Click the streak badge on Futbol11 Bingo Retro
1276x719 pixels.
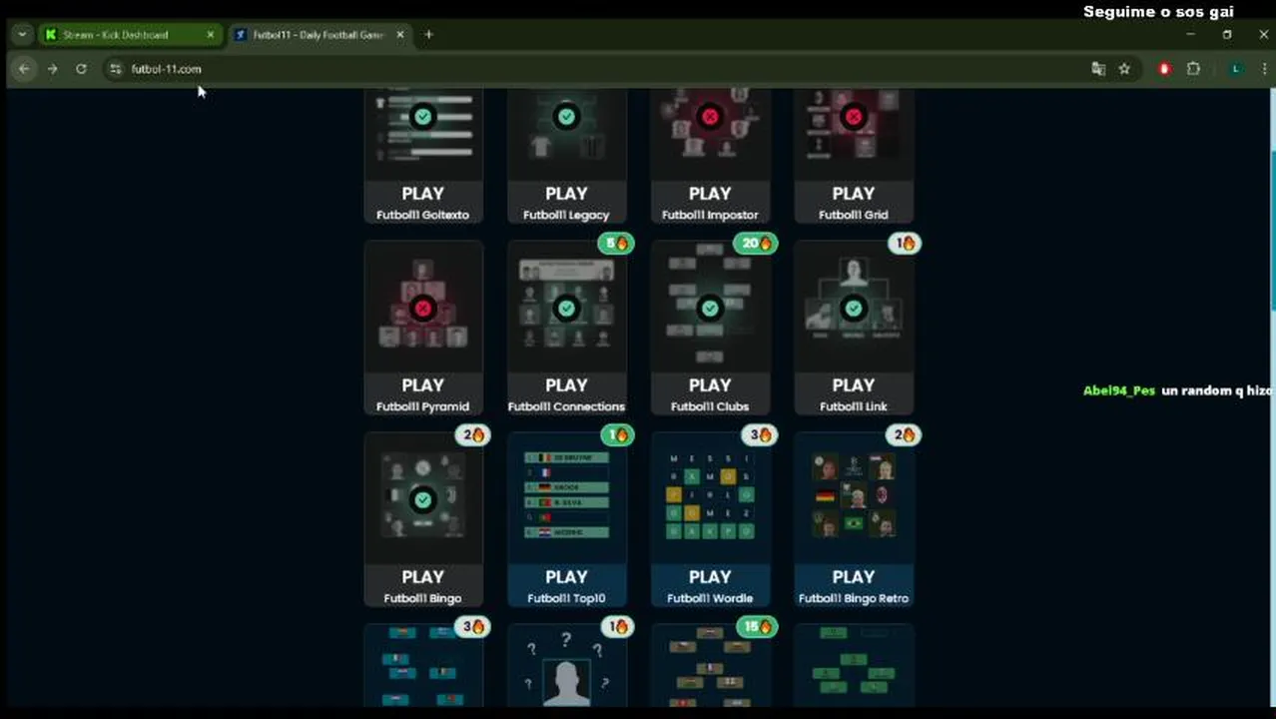(x=904, y=435)
